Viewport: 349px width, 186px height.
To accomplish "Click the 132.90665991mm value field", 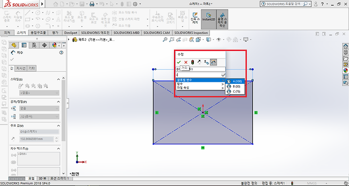I will coord(37,139).
